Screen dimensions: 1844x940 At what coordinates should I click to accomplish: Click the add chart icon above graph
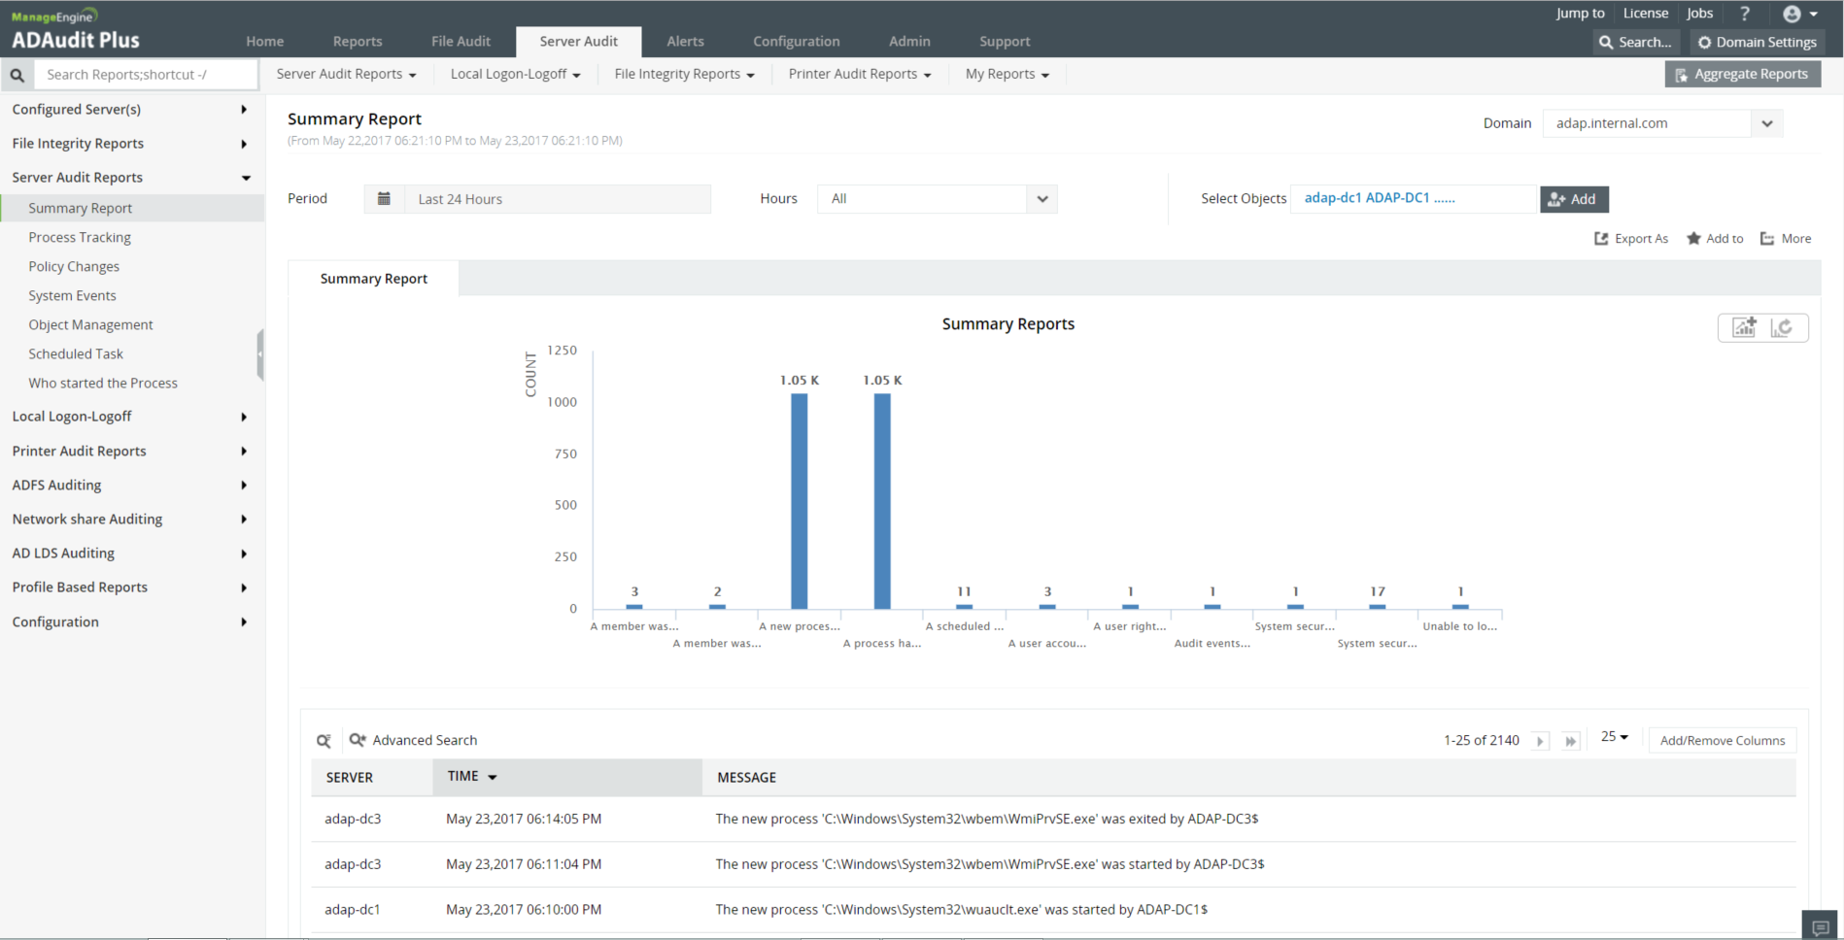pyautogui.click(x=1744, y=328)
